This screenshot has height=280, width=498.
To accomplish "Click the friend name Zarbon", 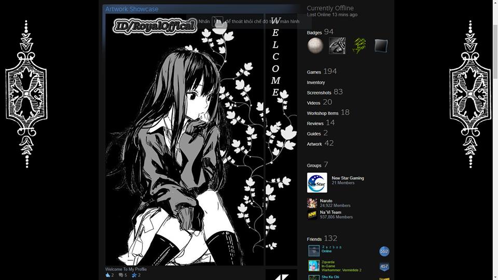I will coord(332,247).
